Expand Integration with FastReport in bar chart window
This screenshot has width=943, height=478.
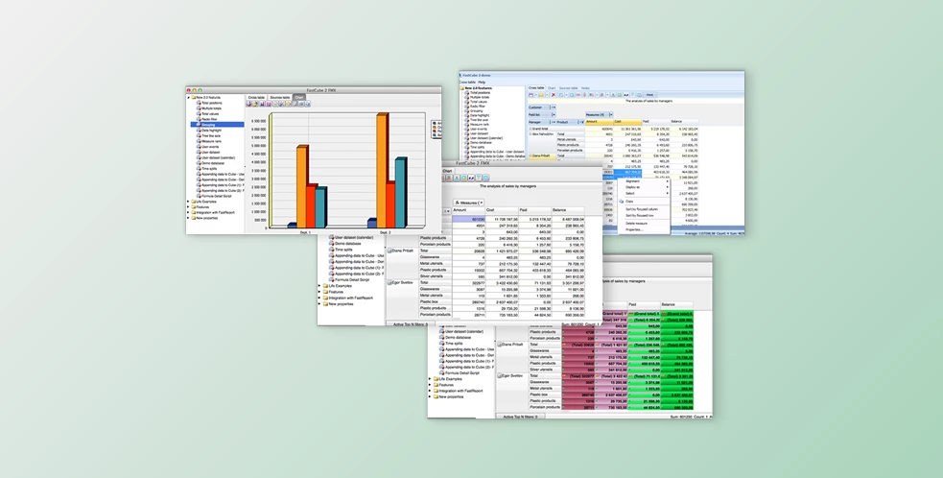pos(188,212)
